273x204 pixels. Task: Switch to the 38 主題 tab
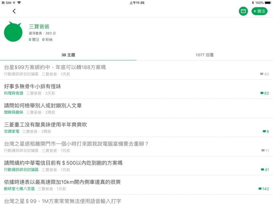(x=68, y=55)
